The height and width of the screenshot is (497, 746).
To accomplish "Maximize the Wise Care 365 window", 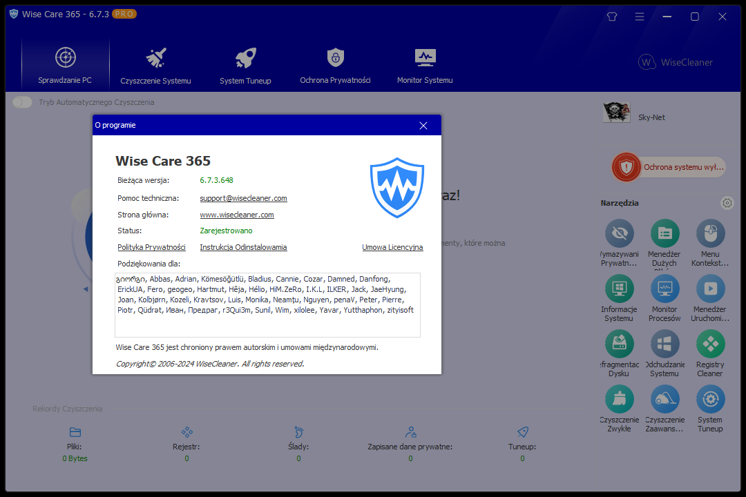I will (x=695, y=17).
